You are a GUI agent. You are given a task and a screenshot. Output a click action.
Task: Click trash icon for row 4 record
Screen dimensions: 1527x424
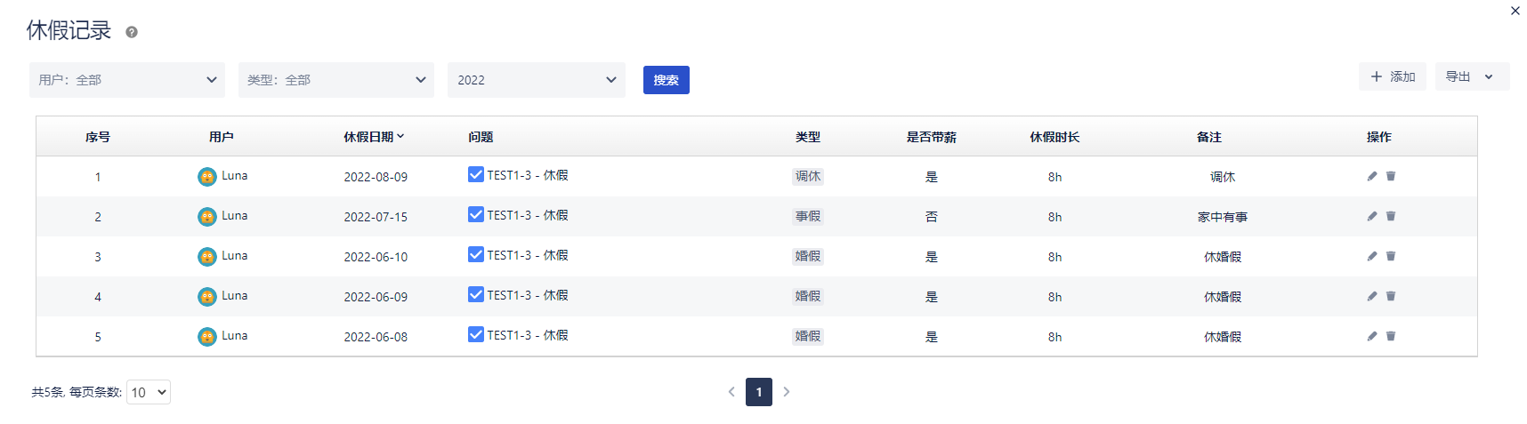click(x=1391, y=296)
